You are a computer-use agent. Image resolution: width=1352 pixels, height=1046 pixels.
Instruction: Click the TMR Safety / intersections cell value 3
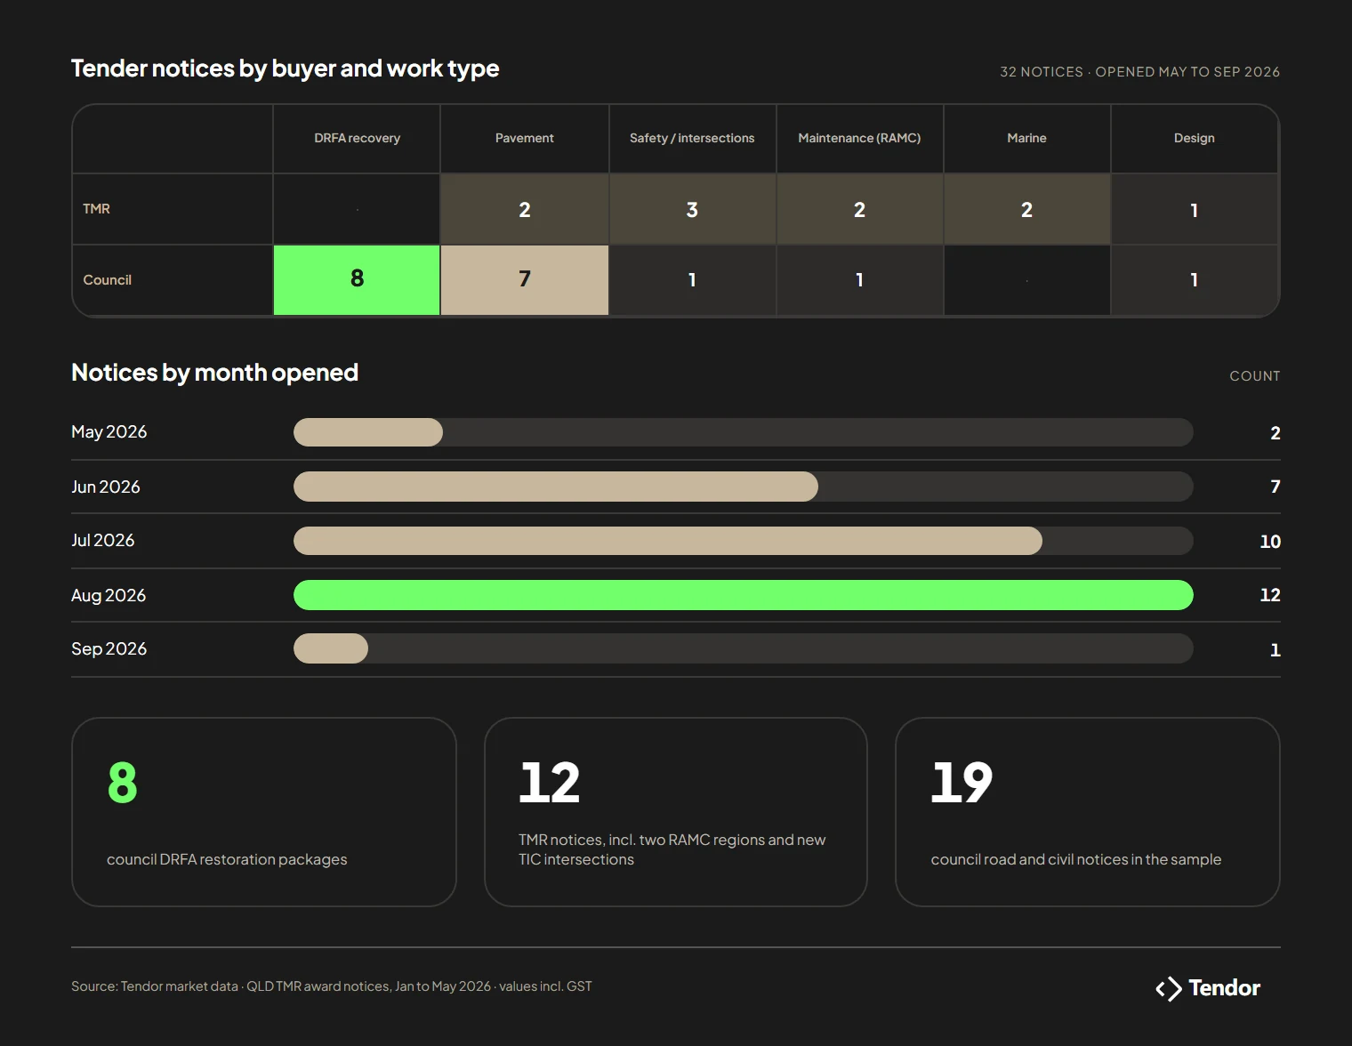(x=692, y=210)
